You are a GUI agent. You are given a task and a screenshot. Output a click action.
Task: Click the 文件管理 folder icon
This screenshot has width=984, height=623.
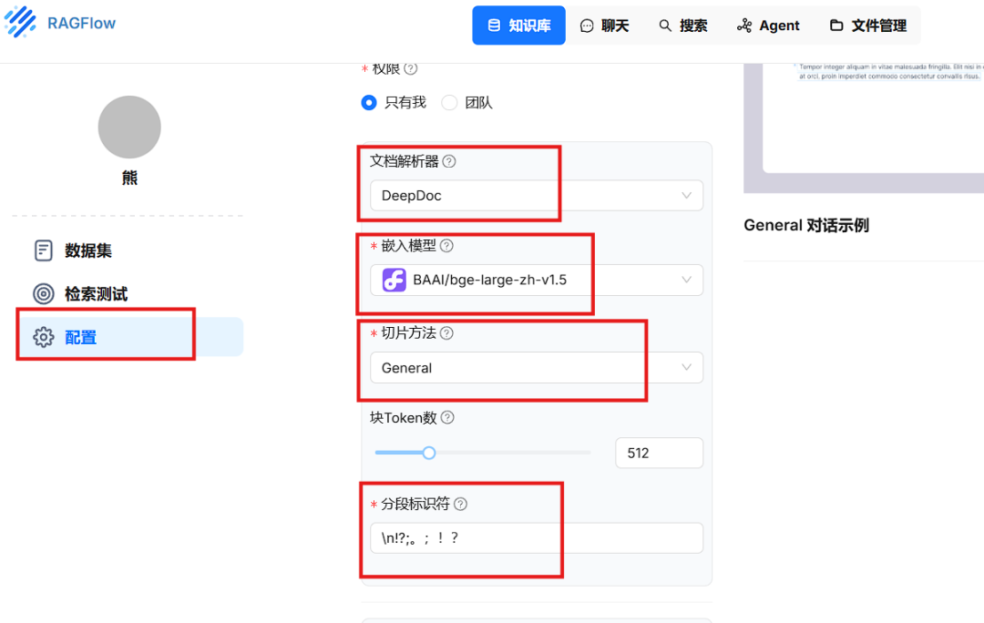pyautogui.click(x=836, y=26)
